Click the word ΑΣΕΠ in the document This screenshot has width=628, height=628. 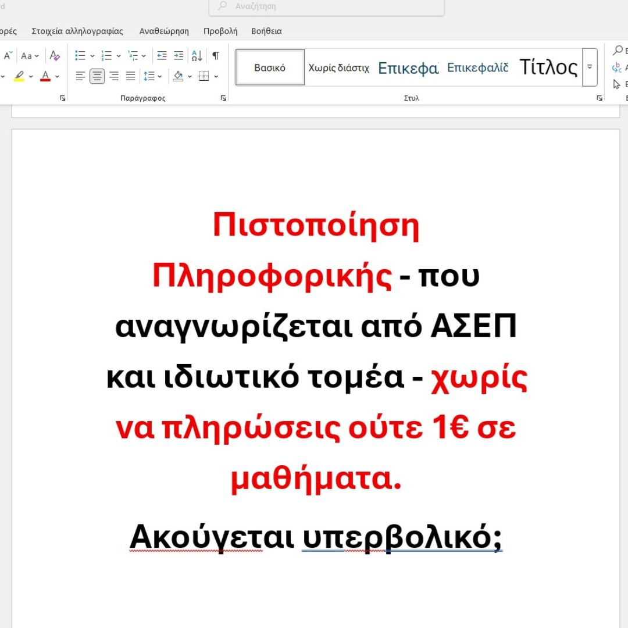(473, 326)
